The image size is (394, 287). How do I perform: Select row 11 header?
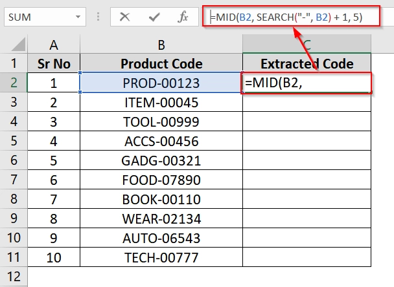point(14,257)
